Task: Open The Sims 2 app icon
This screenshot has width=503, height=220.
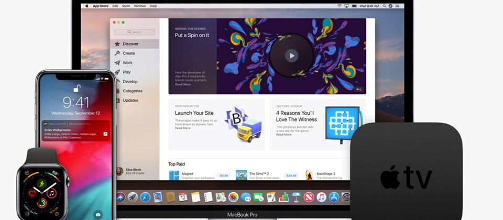Action: click(x=241, y=175)
